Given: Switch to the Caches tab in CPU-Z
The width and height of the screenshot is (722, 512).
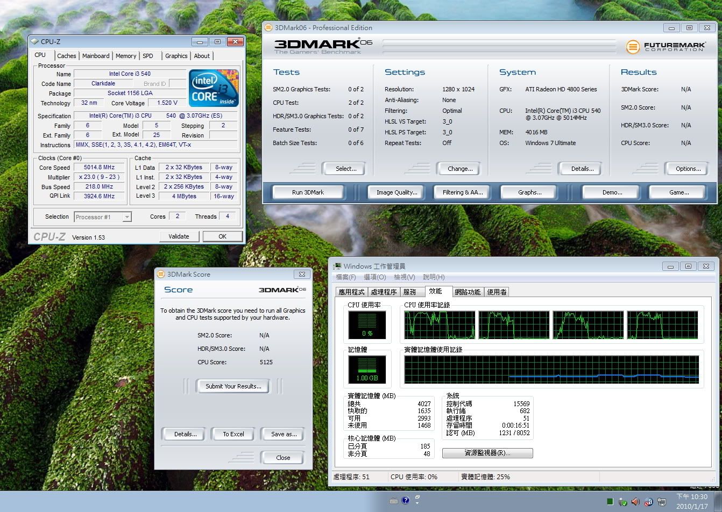Looking at the screenshot, I should pyautogui.click(x=67, y=56).
